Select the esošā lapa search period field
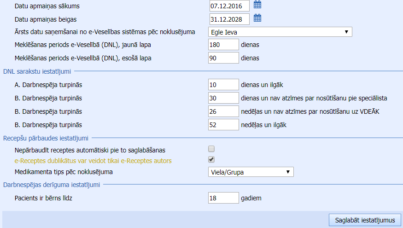The height and width of the screenshot is (228, 403). point(223,58)
